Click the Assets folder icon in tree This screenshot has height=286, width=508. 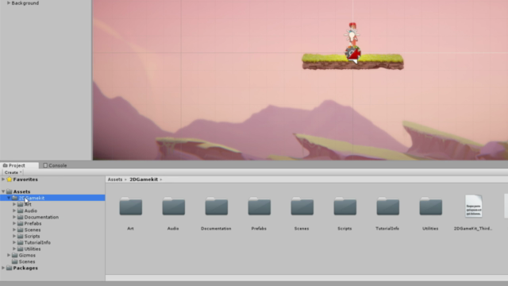[9, 191]
